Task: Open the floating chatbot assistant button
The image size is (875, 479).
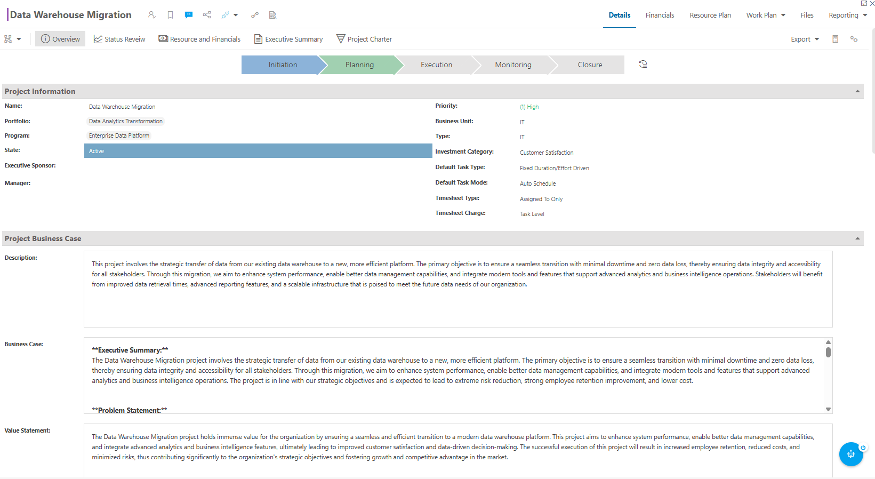Action: tap(851, 454)
